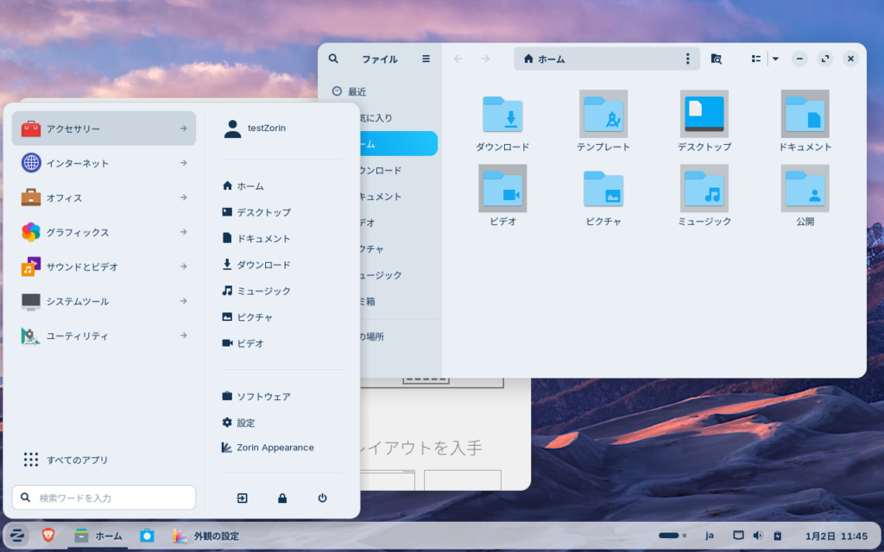The height and width of the screenshot is (552, 884).
Task: Click すべてのアプリ to show all apps
Action: point(77,460)
